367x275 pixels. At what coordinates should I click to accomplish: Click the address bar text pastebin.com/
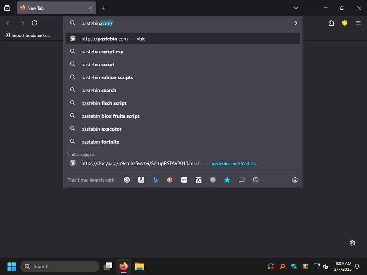[97, 23]
